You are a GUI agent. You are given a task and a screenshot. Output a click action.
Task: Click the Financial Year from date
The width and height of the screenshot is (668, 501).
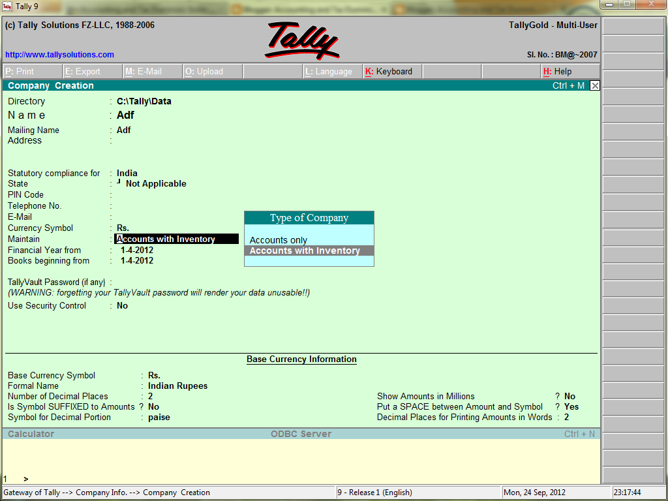point(137,250)
